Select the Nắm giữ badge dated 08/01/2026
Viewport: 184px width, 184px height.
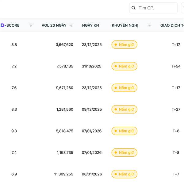(x=124, y=174)
